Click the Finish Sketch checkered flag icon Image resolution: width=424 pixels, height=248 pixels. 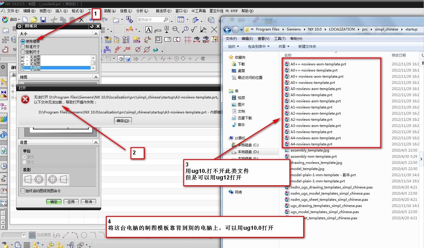32,235
